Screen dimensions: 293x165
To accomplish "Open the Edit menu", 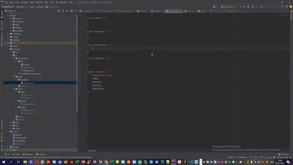I will pyautogui.click(x=11, y=2).
